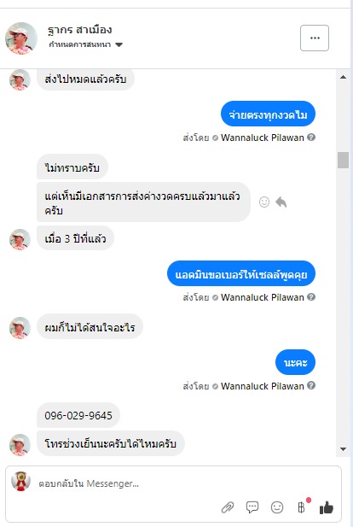This screenshot has width=353, height=527.
Task: Open the three-dots conversation options button
Action: click(x=315, y=38)
